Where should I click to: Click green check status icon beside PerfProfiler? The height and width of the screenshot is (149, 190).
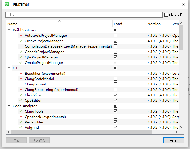(x=21, y=122)
